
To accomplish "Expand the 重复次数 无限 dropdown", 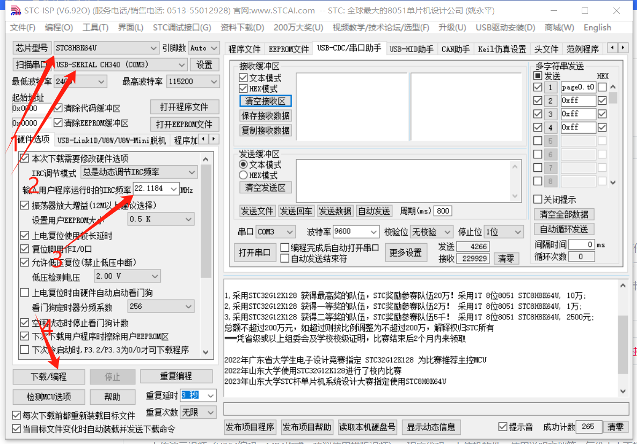I will tap(210, 412).
